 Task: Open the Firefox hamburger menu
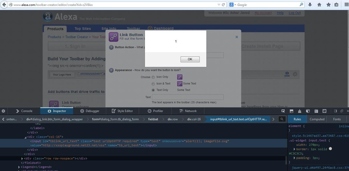[x=346, y=5]
